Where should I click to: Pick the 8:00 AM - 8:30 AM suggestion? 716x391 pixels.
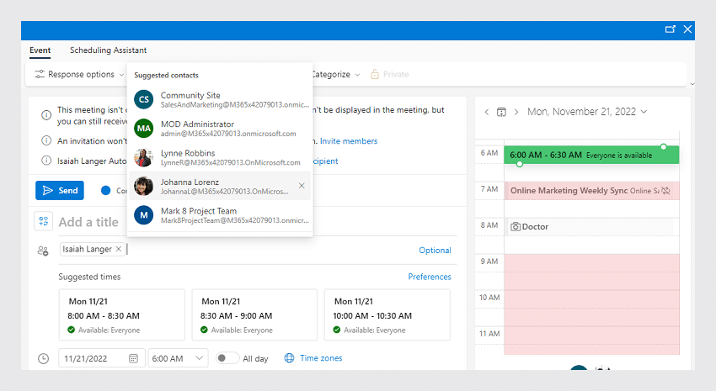tap(122, 314)
